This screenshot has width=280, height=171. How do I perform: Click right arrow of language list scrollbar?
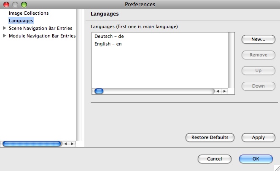tap(224, 91)
